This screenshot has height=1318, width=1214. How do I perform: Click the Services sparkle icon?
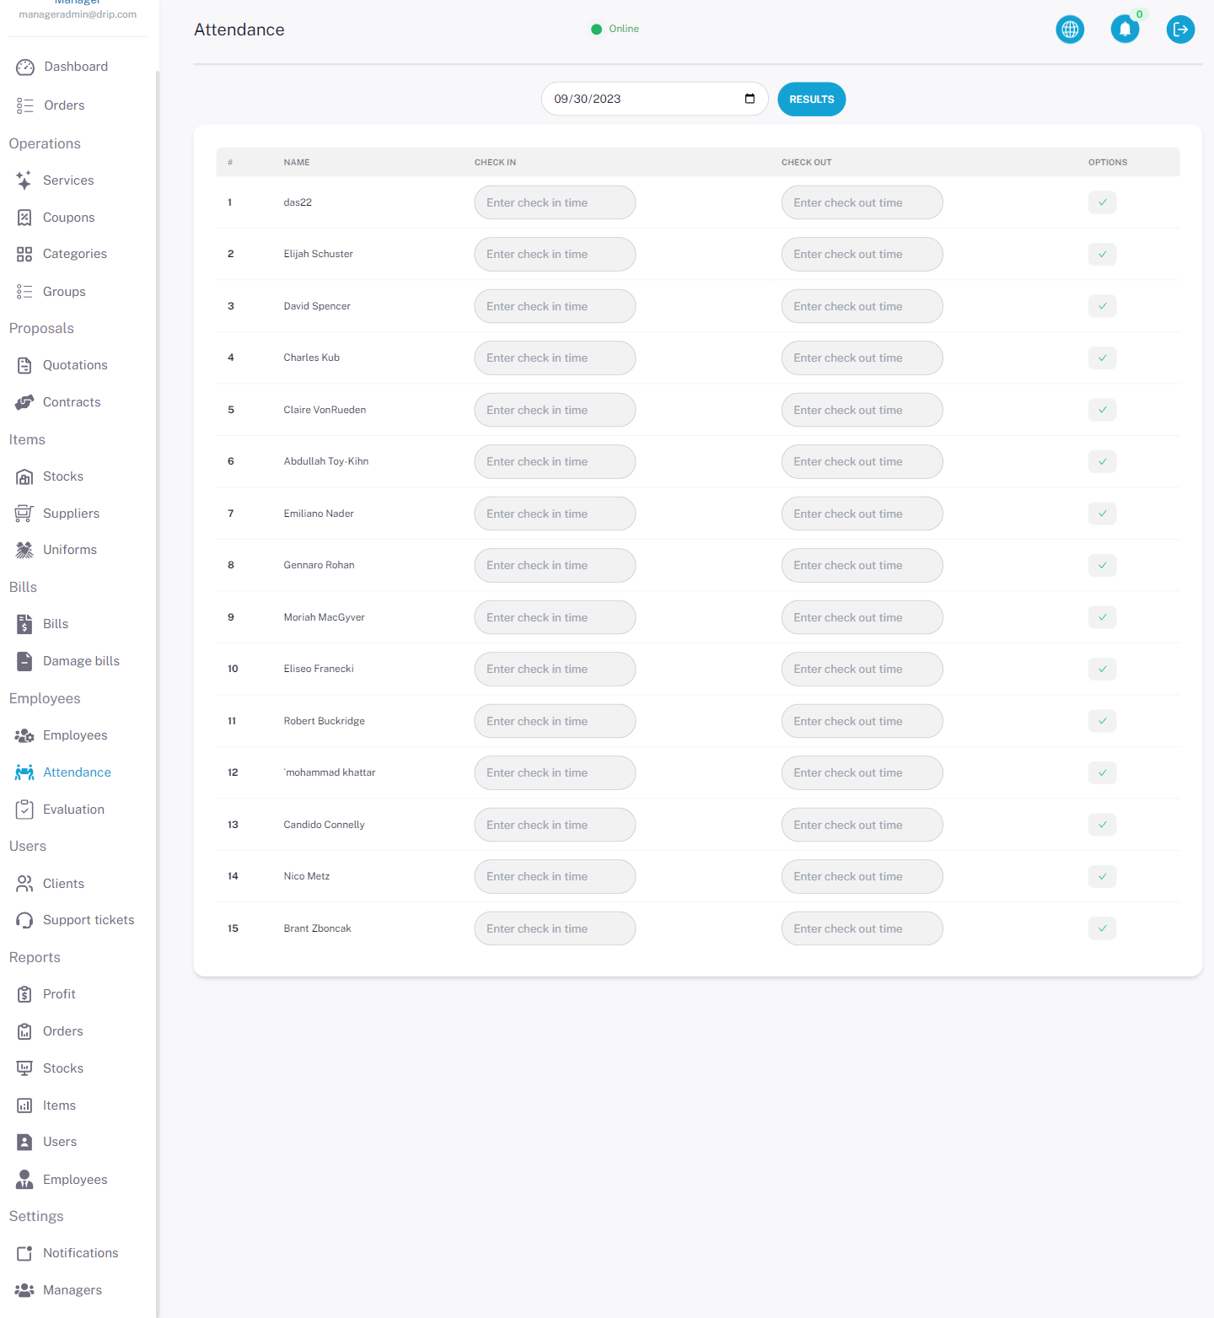click(24, 180)
